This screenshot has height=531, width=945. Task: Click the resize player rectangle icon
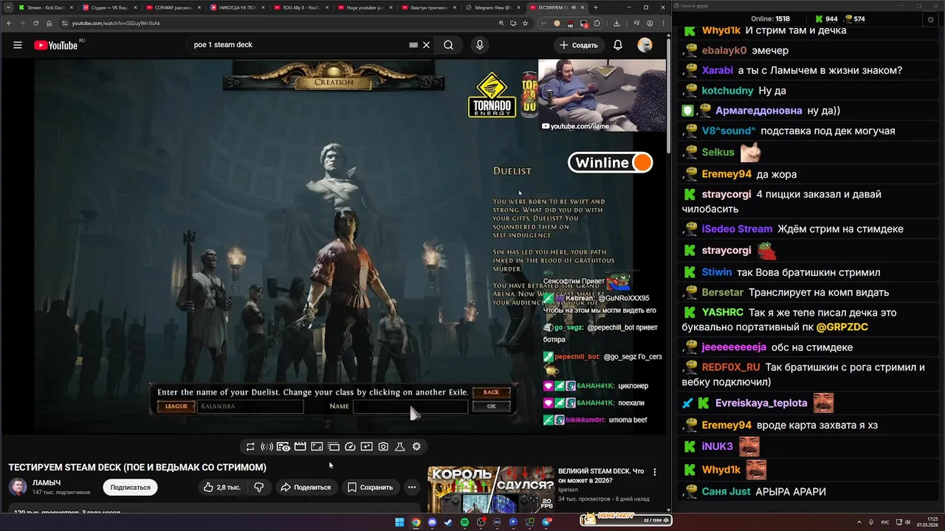(x=317, y=446)
